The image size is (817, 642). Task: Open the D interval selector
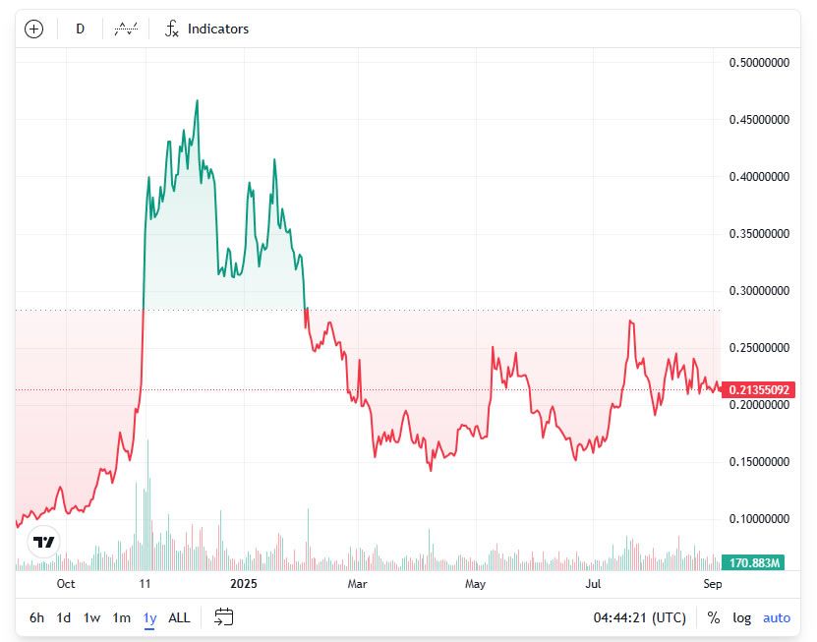pos(81,29)
